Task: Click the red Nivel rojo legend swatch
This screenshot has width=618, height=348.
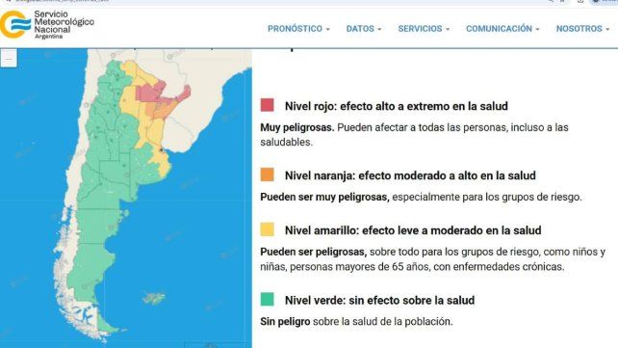Action: 268,105
